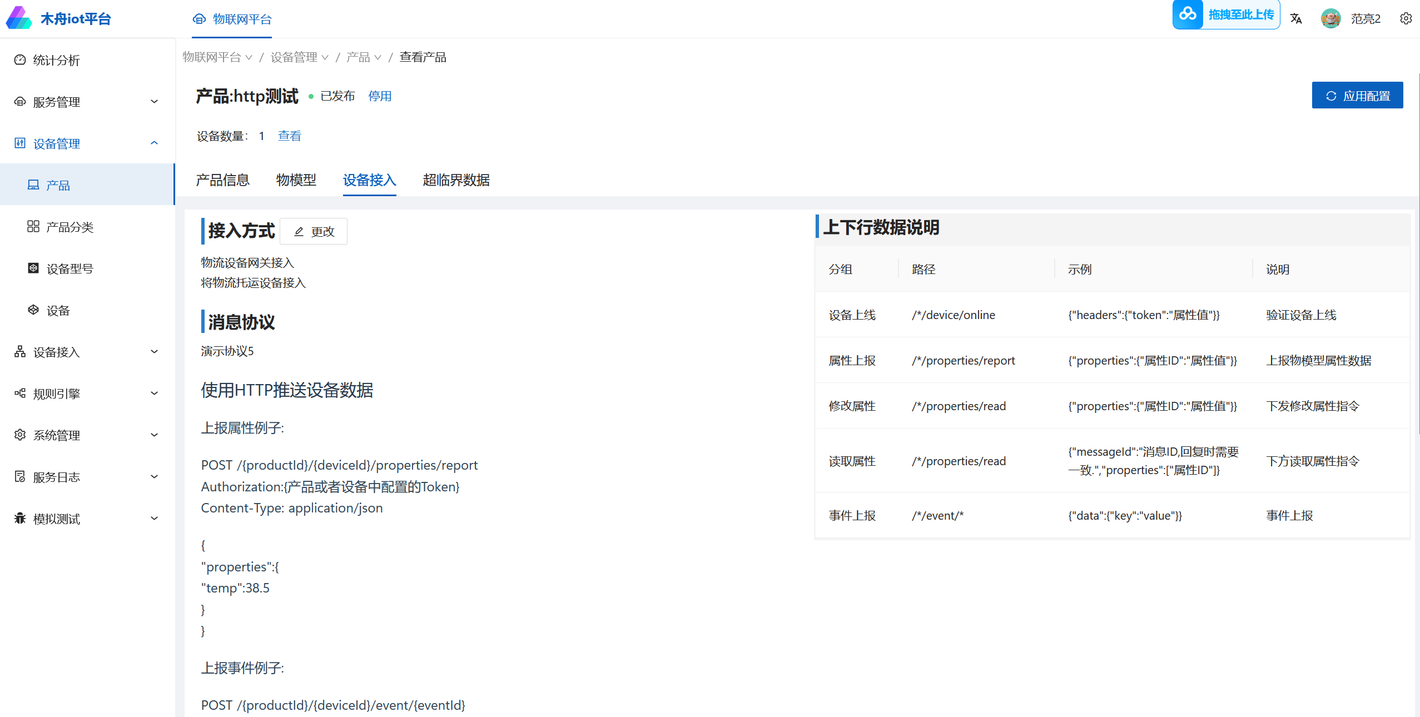
Task: Click the 停用 link
Action: click(380, 96)
